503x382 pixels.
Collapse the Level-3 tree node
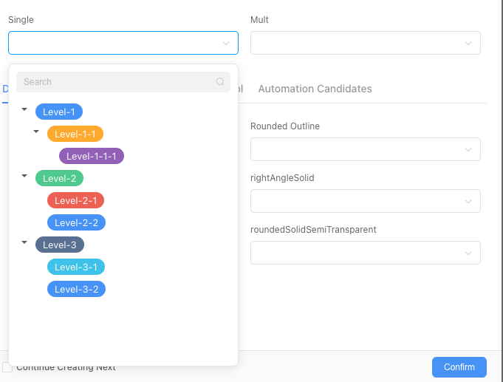(x=24, y=242)
